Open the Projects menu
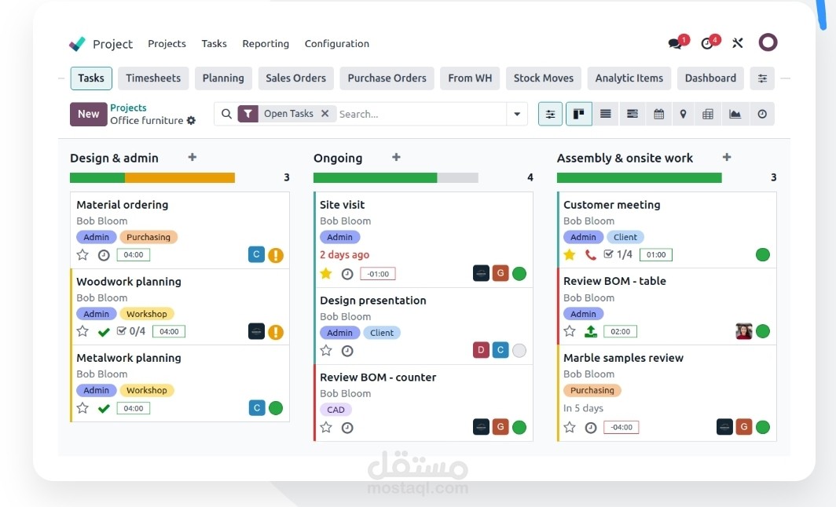 pyautogui.click(x=167, y=44)
